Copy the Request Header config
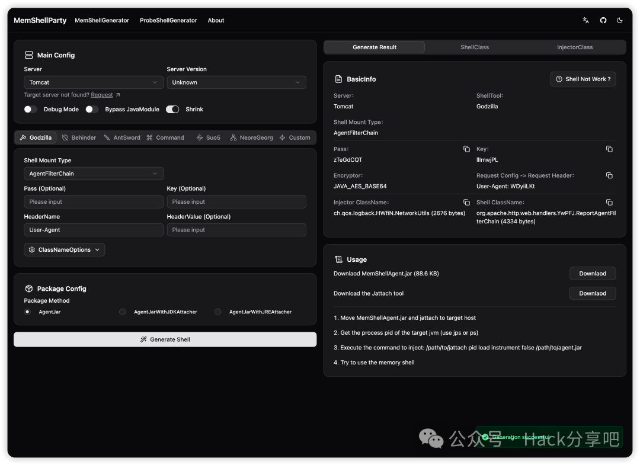The width and height of the screenshot is (640, 465). click(609, 175)
